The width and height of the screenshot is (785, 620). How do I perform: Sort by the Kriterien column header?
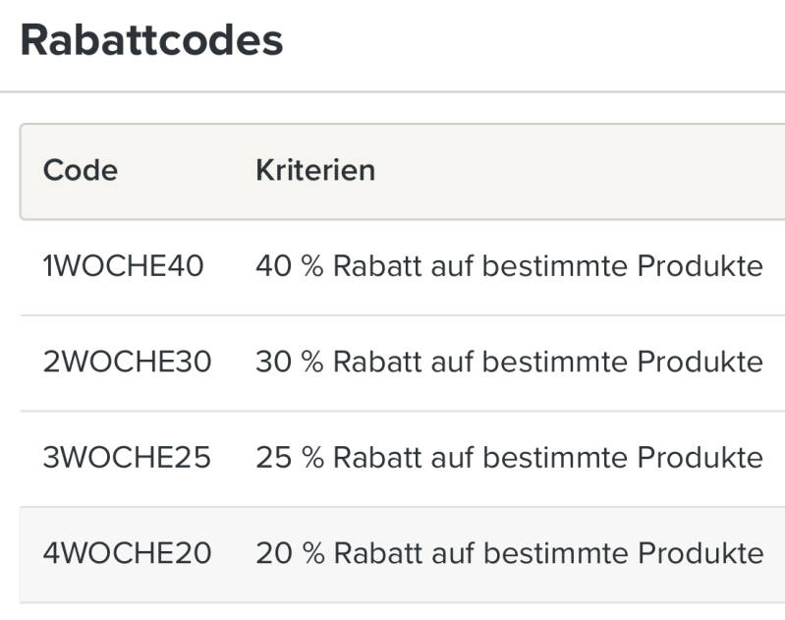(x=315, y=170)
